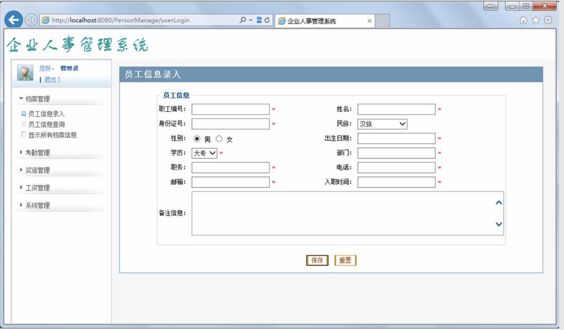Select the 女 gender radio button
Image resolution: width=564 pixels, height=330 pixels.
219,139
